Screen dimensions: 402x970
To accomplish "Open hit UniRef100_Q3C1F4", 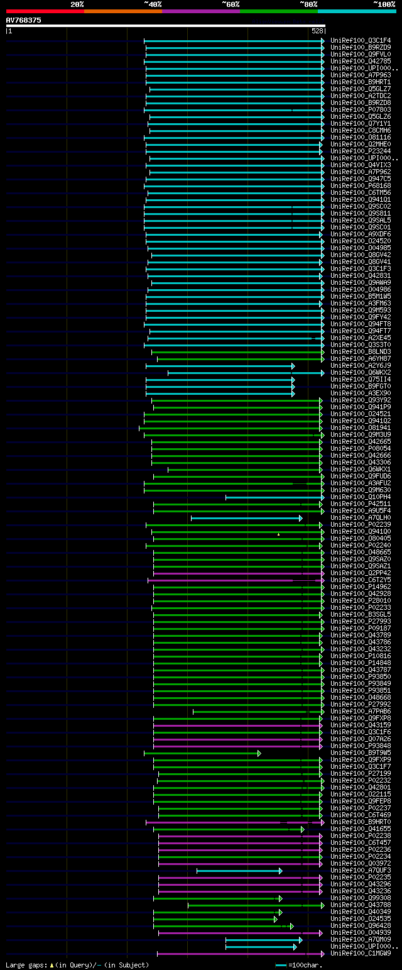I will [361, 40].
